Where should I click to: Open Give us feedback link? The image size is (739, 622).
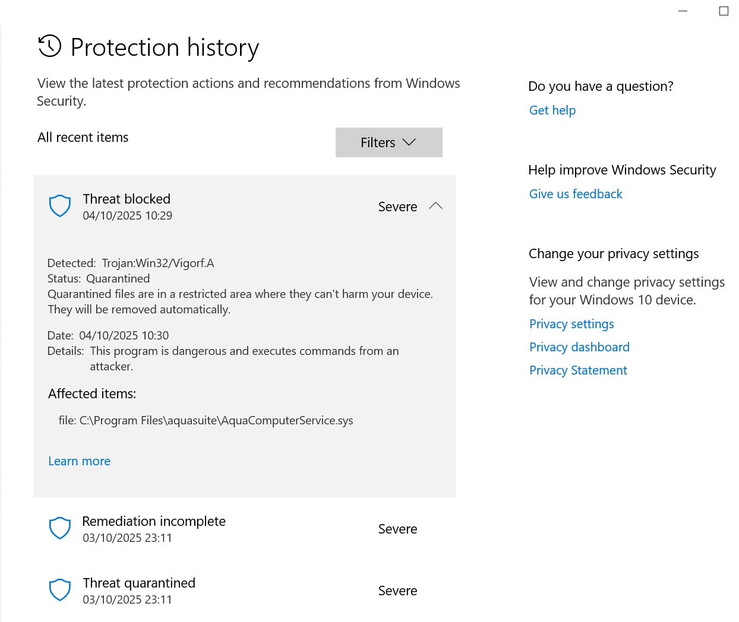pos(575,194)
